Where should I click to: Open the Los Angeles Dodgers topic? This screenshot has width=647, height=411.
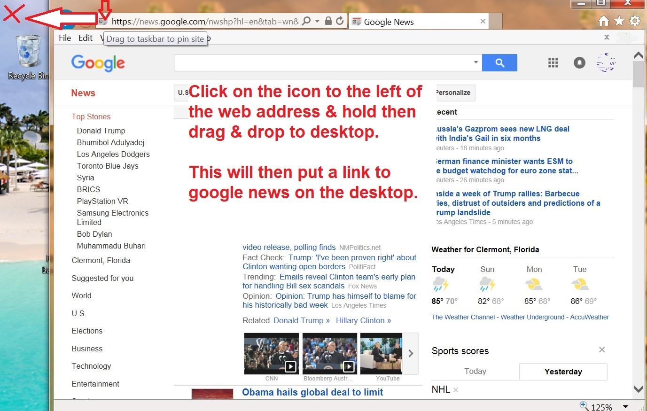click(x=113, y=154)
